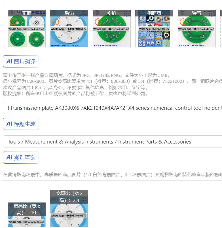Click the text line starting 最小像素为 800x800

[x=112, y=81]
